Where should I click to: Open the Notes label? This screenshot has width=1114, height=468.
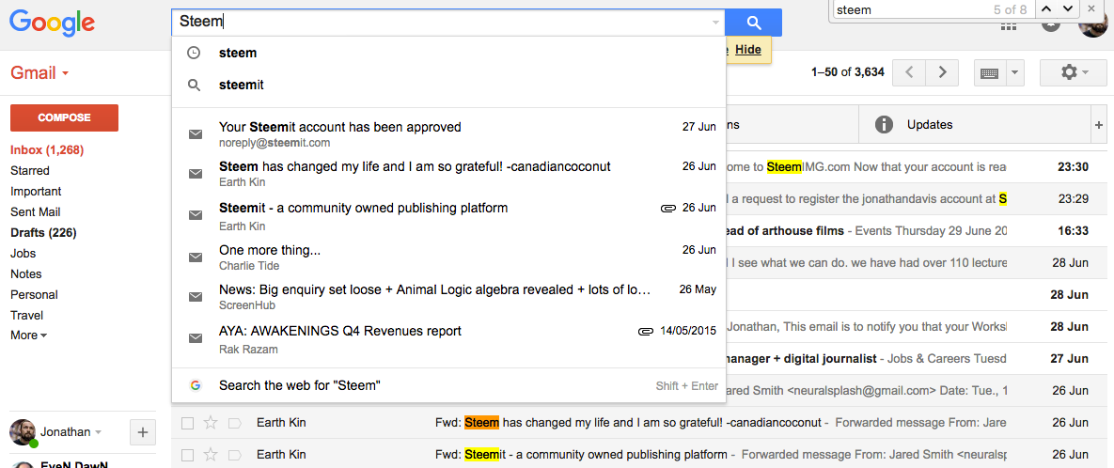click(x=25, y=273)
